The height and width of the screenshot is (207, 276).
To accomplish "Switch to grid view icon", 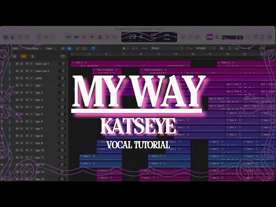I will [63, 48].
